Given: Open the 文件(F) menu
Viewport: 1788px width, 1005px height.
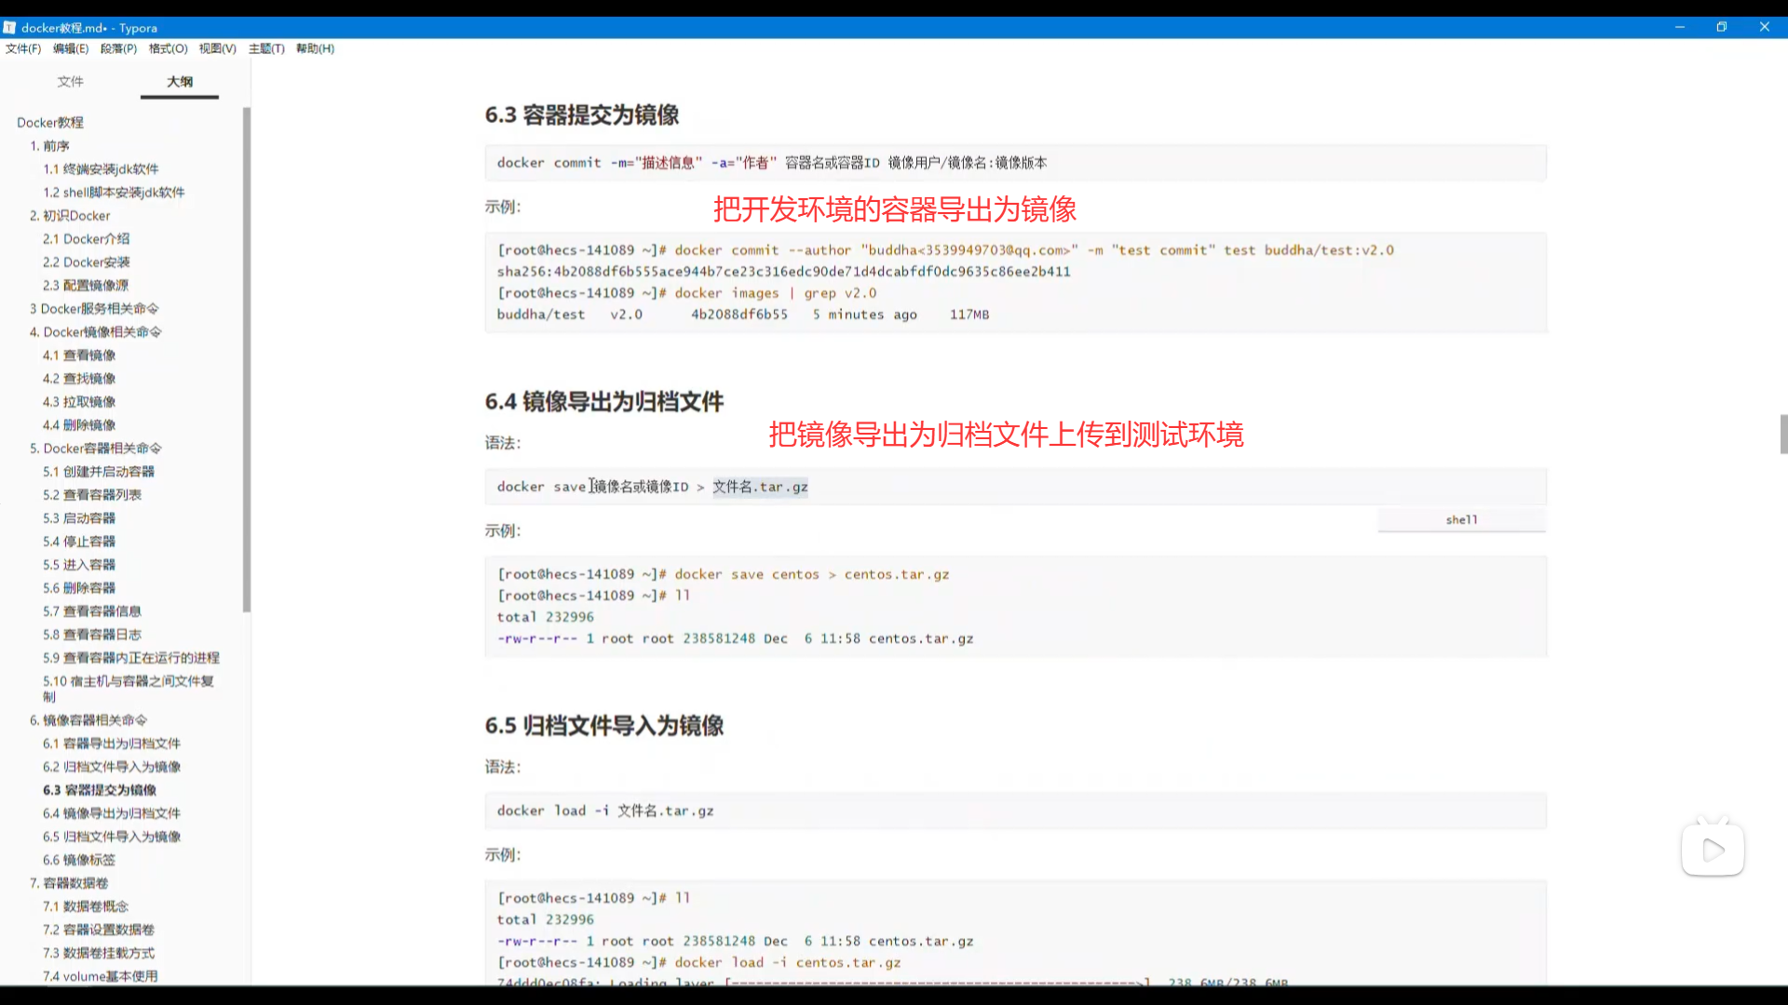Looking at the screenshot, I should point(23,48).
